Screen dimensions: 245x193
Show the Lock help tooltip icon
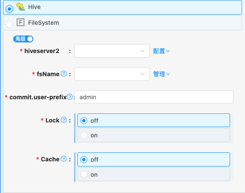(x=64, y=120)
